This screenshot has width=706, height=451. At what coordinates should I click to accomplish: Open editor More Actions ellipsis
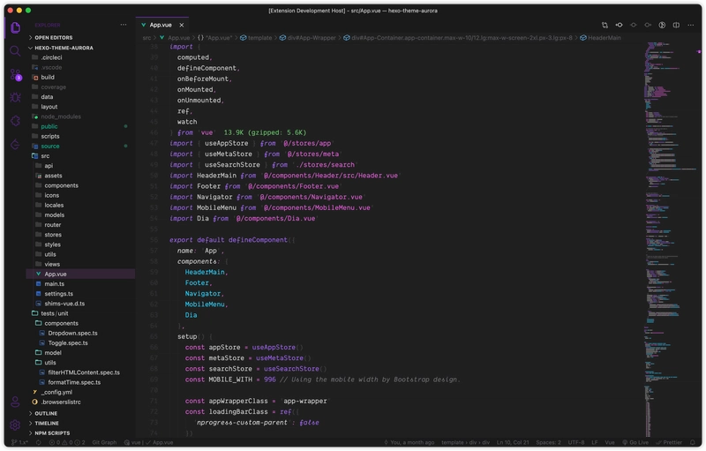tap(691, 26)
